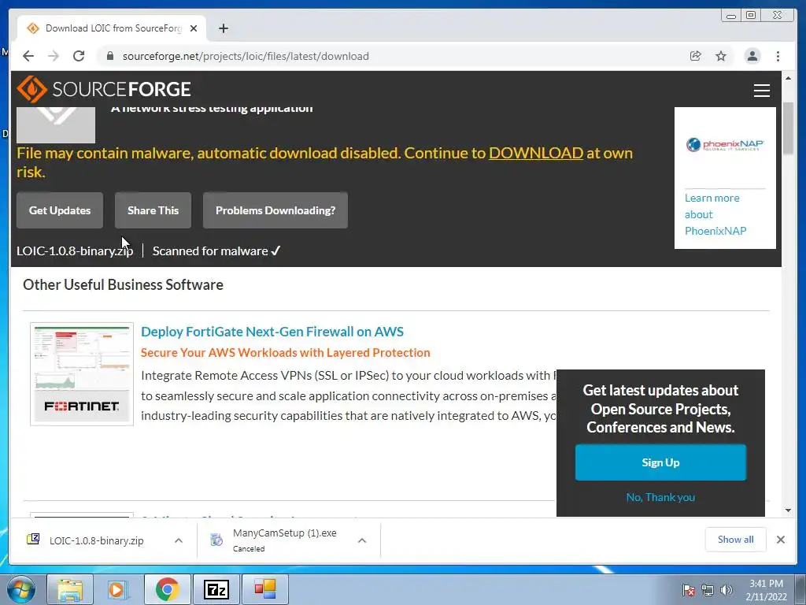The image size is (806, 605).
Task: Click the taskbar clock showing 3:41 PM
Action: pyautogui.click(x=767, y=590)
